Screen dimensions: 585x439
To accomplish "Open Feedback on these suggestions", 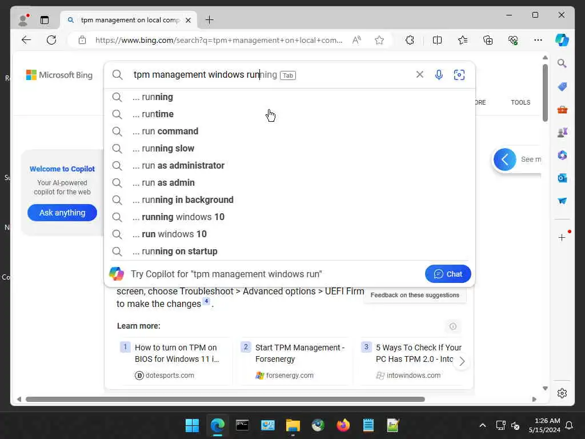I will [x=415, y=295].
